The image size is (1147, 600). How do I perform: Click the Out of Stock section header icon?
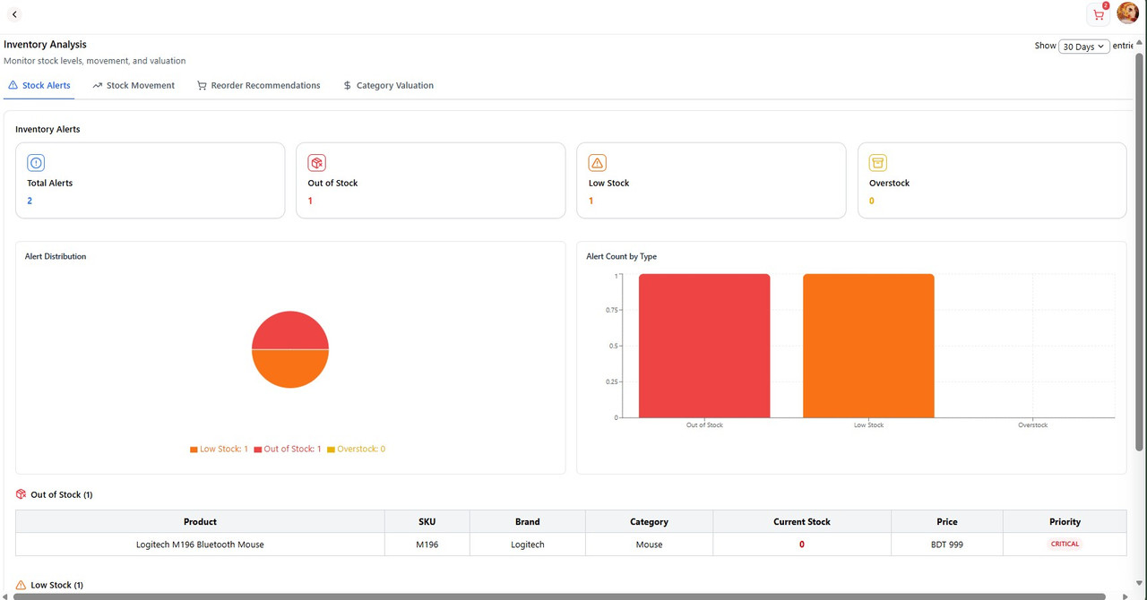coord(20,493)
